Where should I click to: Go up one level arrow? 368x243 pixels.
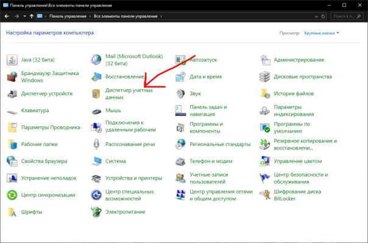[32, 16]
